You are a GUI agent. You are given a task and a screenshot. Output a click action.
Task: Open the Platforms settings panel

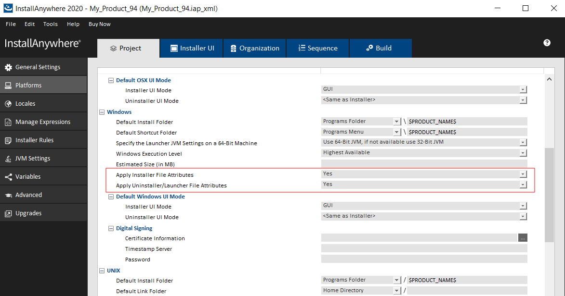click(29, 85)
